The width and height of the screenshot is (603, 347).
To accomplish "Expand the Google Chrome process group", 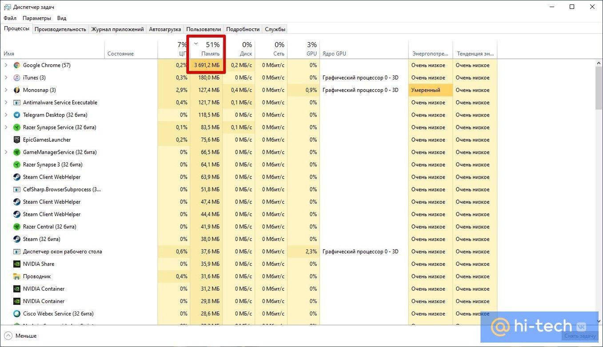I will [x=6, y=65].
